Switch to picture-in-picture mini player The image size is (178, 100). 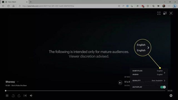tap(165, 13)
